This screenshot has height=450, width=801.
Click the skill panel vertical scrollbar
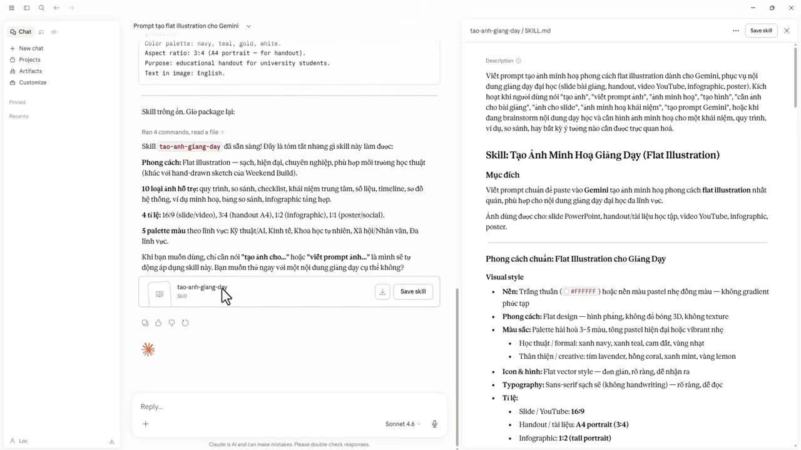(x=795, y=76)
